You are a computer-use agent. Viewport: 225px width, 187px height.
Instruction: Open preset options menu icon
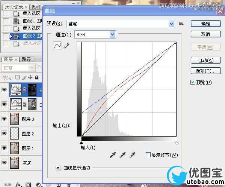click(x=181, y=24)
